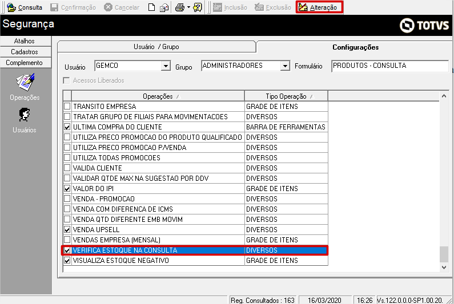This screenshot has width=454, height=304.
Task: Click the TOTVS logo
Action: (424, 26)
